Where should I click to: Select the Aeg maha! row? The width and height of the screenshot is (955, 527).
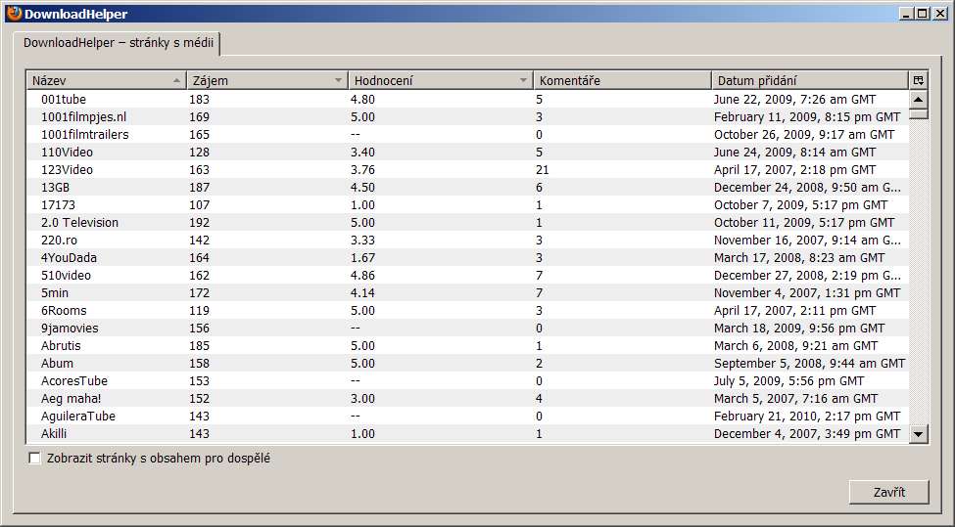(x=468, y=399)
